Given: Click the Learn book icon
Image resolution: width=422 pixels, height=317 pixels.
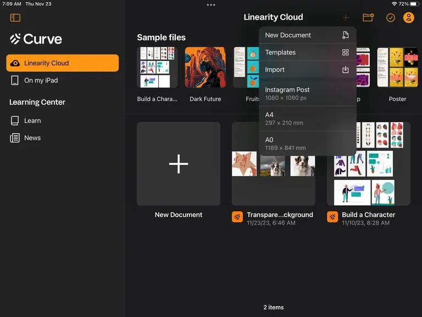Looking at the screenshot, I should click(15, 121).
